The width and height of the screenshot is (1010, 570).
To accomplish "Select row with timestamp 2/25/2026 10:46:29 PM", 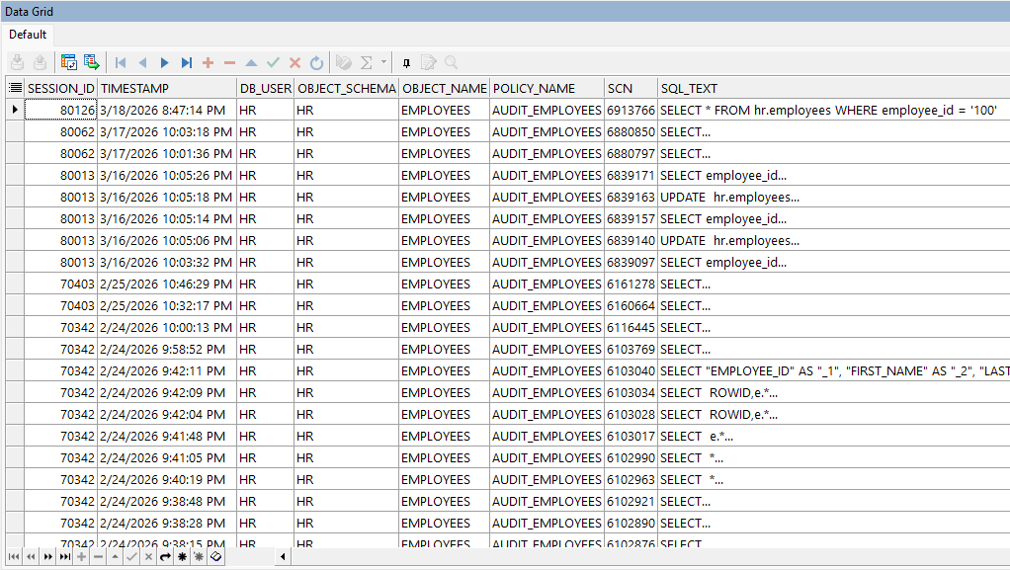I will [166, 284].
